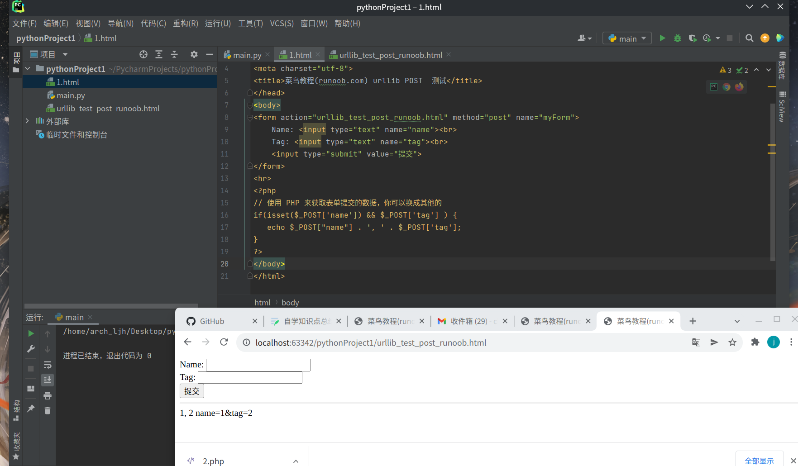The width and height of the screenshot is (798, 466).
Task: Open the 重构(R) menu
Action: [185, 24]
